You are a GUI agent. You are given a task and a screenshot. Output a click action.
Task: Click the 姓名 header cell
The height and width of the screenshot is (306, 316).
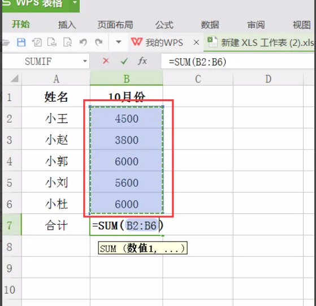click(56, 97)
